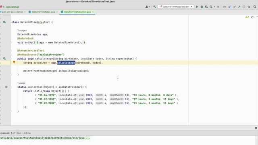Click the "ageDataProvider" string in @MethodSource
The width and height of the screenshot is (258, 145).
50,55
